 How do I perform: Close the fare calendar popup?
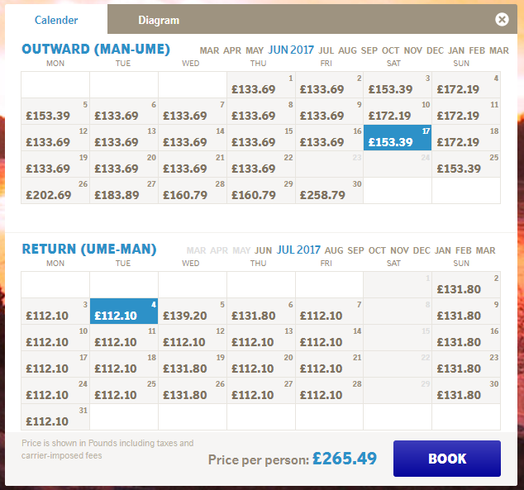pyautogui.click(x=502, y=19)
